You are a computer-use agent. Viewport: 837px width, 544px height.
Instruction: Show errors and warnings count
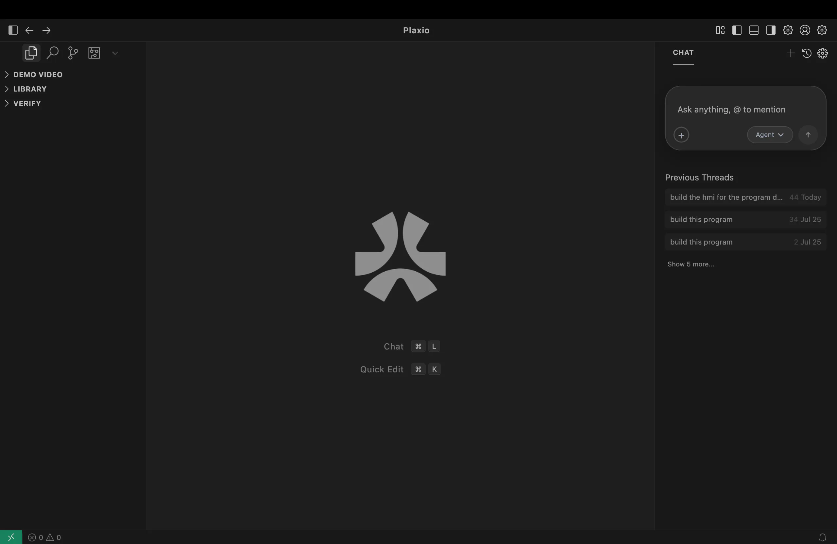click(44, 537)
